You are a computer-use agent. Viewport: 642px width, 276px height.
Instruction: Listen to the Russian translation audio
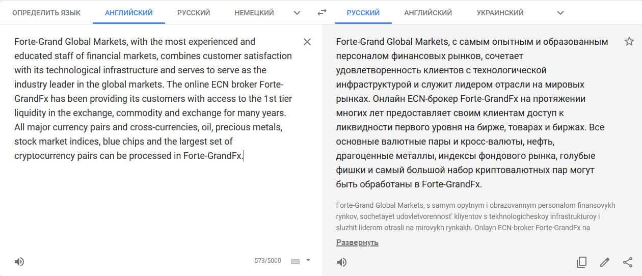342,262
